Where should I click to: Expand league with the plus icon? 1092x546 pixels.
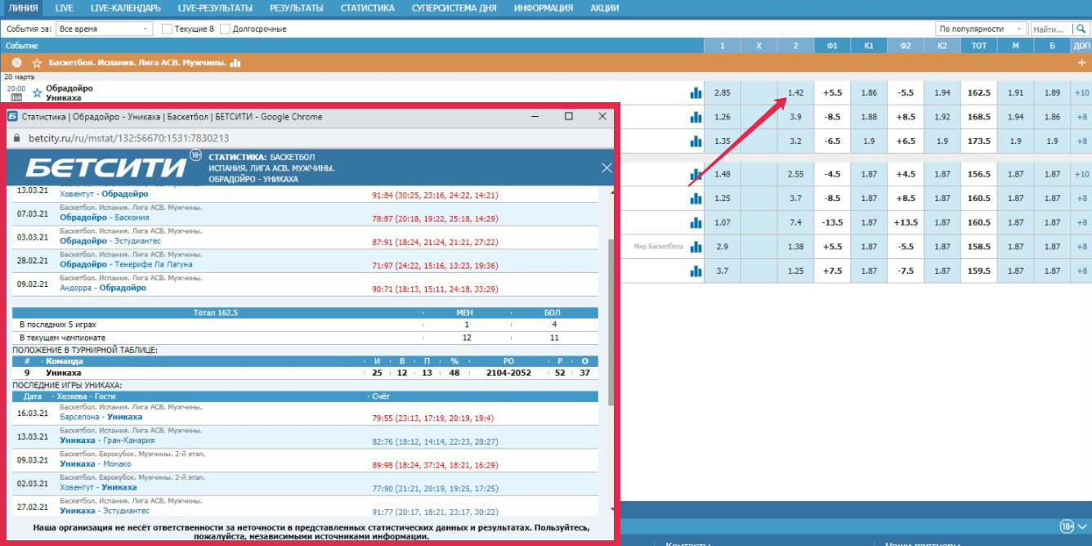click(x=1081, y=63)
